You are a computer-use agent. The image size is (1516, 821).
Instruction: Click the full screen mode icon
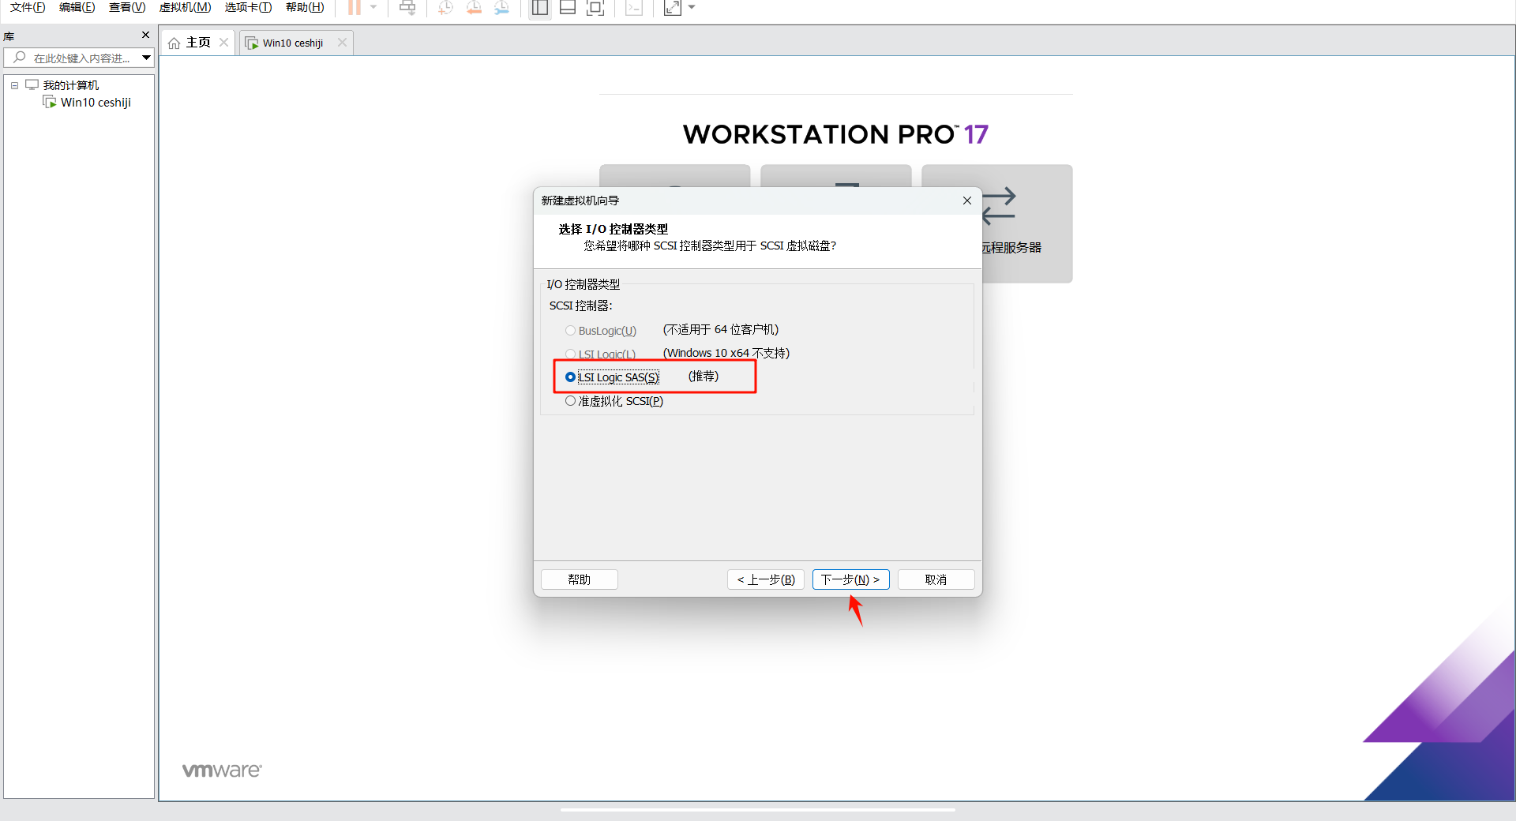click(x=595, y=8)
